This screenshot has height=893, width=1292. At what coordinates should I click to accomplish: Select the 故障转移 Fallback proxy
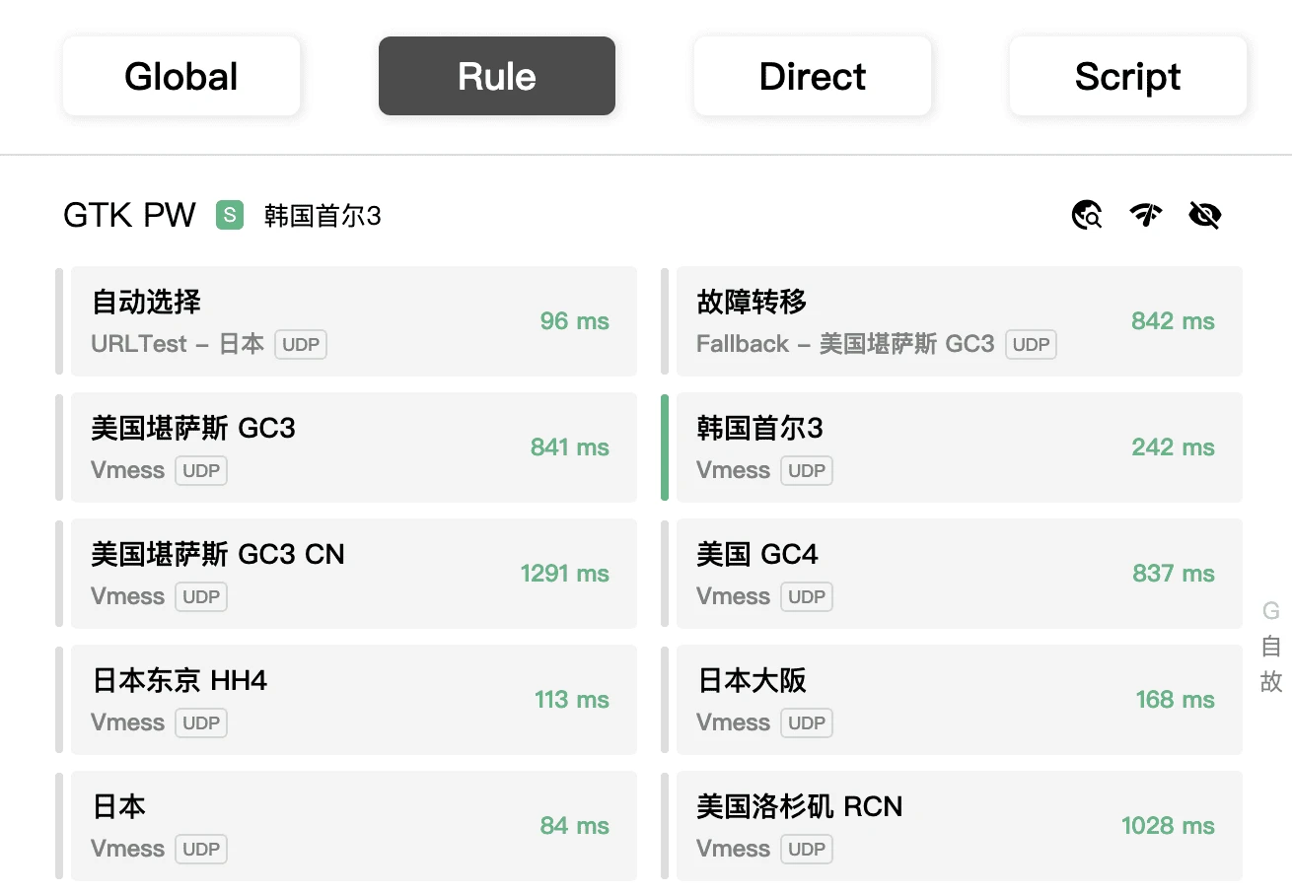[x=959, y=321]
